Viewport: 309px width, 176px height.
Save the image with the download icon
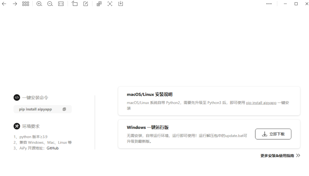click(x=121, y=4)
